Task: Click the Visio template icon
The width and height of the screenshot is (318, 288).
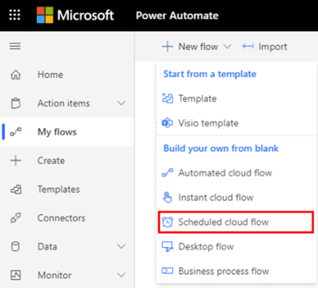Action: (167, 123)
